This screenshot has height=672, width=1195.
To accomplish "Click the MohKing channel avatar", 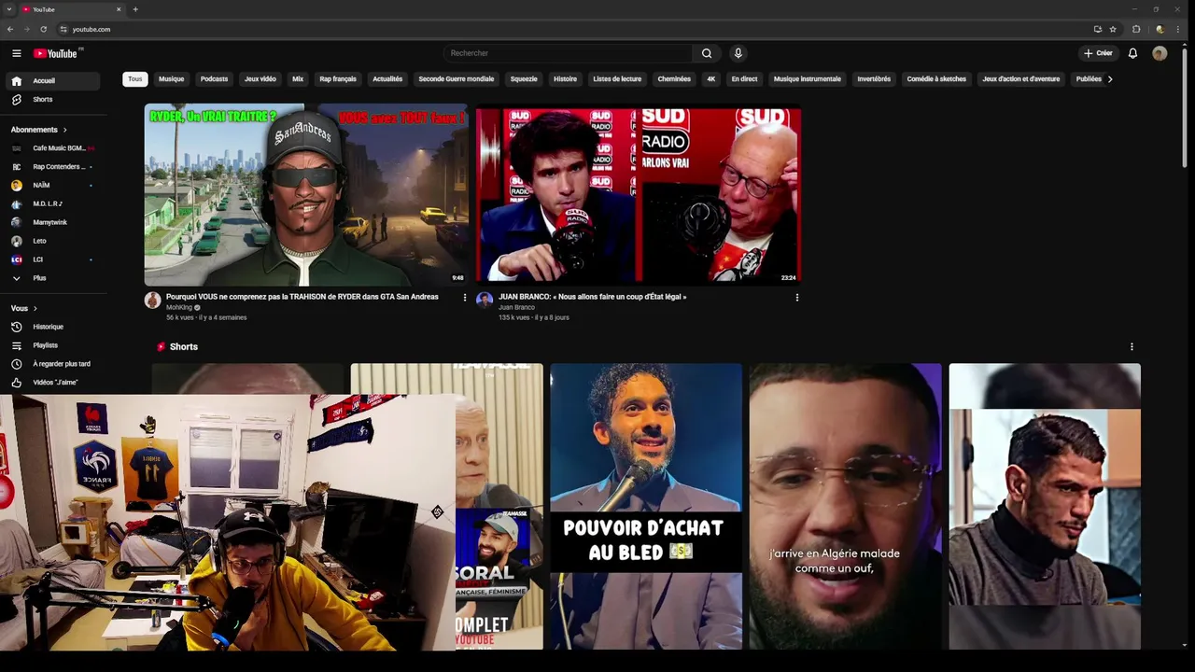I will coord(152,300).
